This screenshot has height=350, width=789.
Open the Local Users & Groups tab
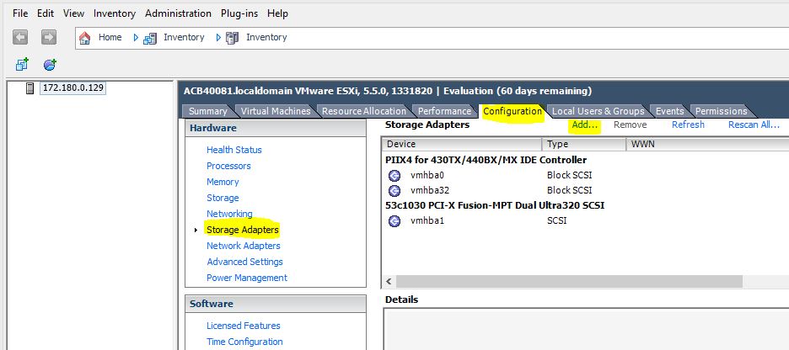pos(598,111)
